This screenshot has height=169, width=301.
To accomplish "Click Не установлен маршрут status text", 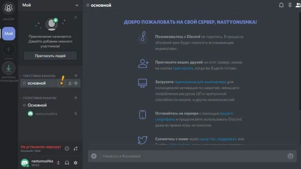I will [41, 147].
